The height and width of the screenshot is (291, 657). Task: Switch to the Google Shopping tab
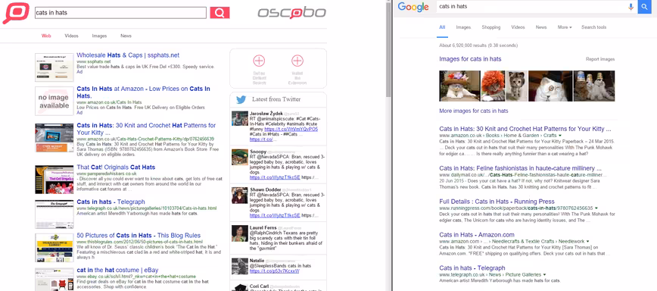[491, 27]
